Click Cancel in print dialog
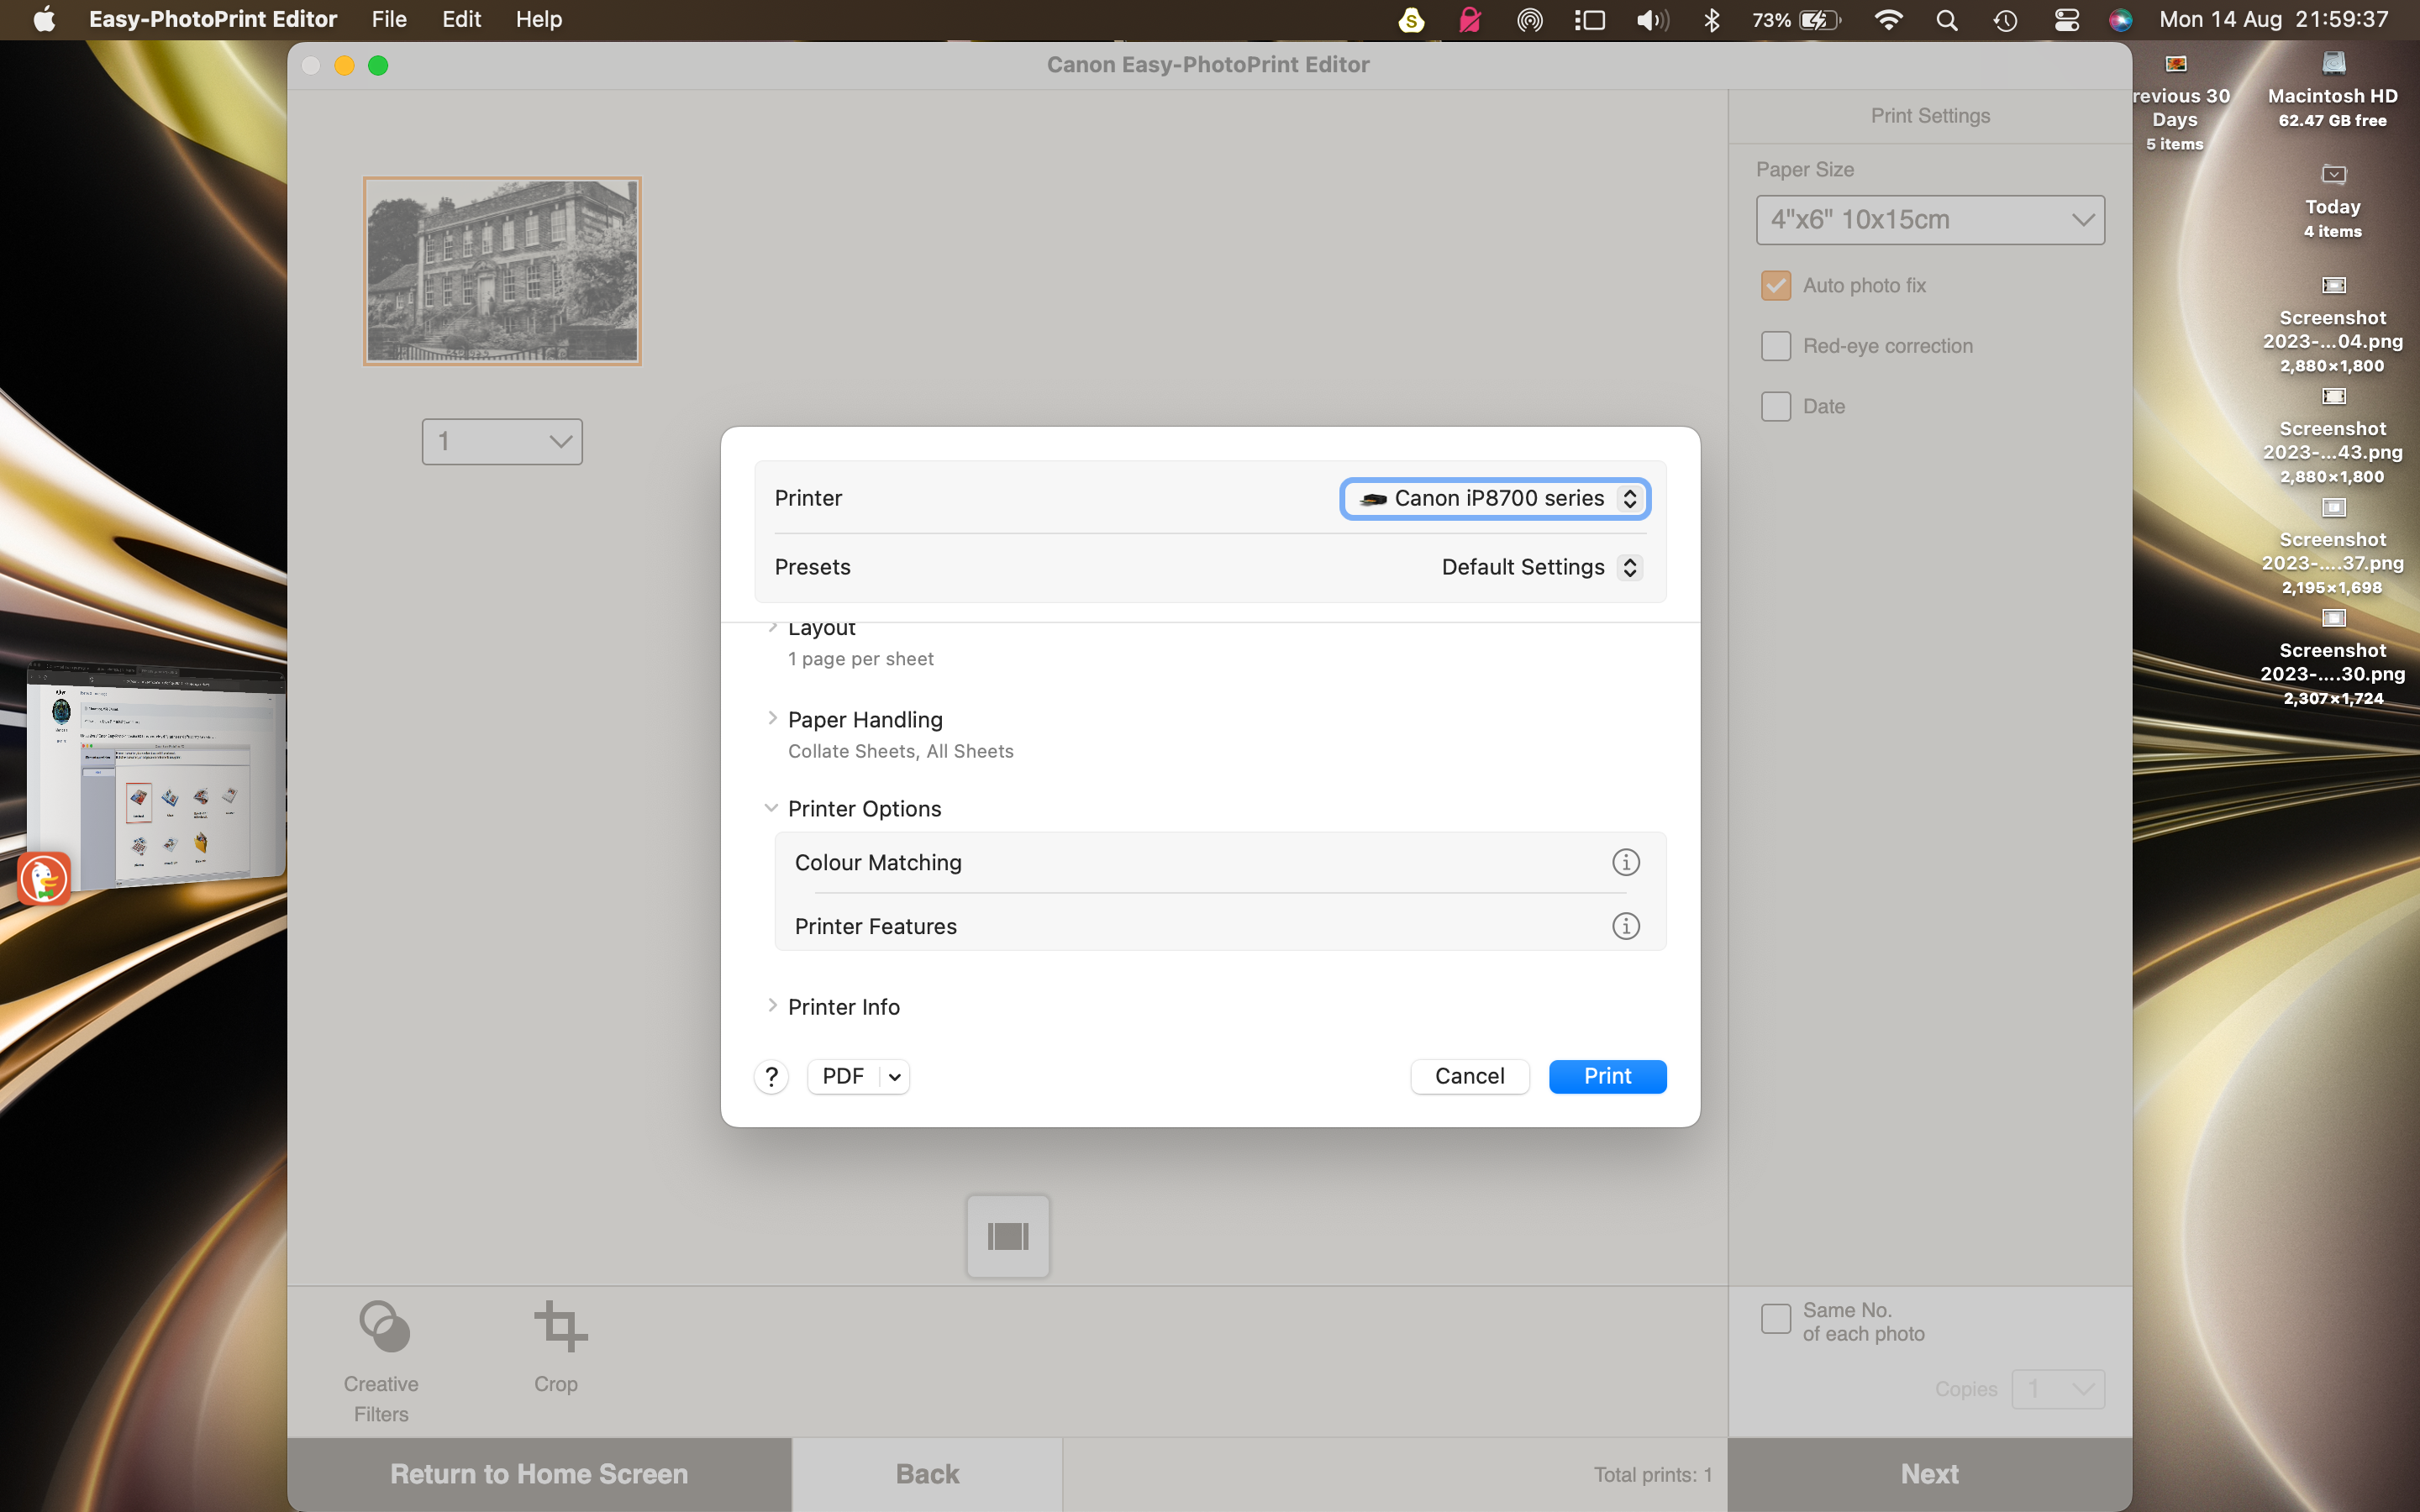Image resolution: width=2420 pixels, height=1512 pixels. [x=1469, y=1076]
